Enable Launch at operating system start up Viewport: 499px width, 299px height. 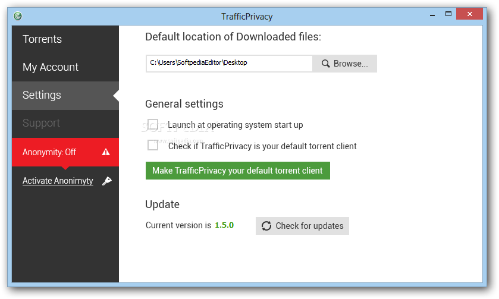coord(153,125)
